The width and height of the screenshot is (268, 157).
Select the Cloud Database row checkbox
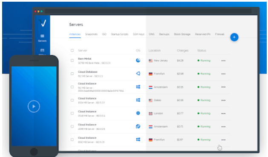(x=72, y=74)
